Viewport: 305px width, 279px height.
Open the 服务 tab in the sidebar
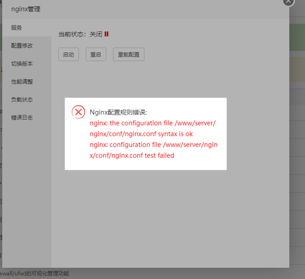click(27, 27)
